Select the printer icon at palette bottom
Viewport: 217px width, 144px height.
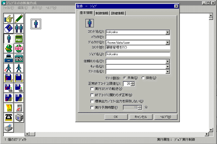tap(9, 128)
